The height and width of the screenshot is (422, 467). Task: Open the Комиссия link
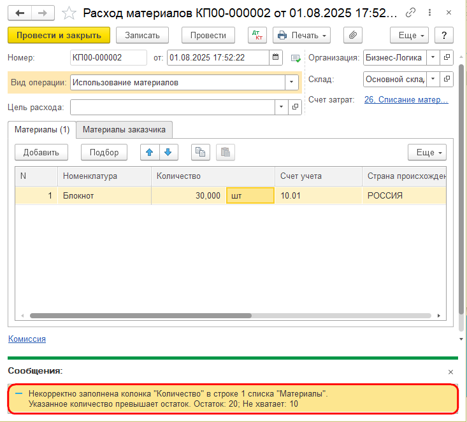pos(27,339)
